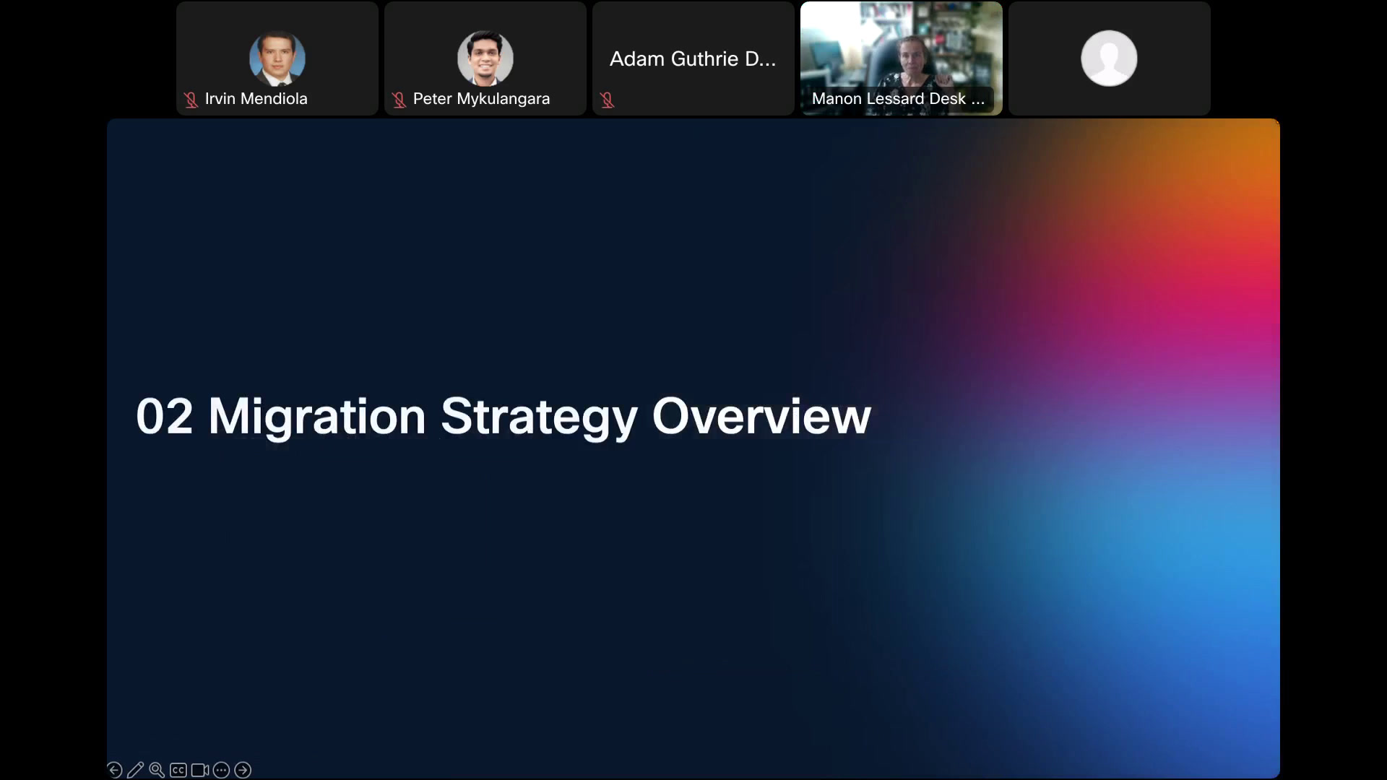Viewport: 1387px width, 780px height.
Task: Click Peter Mykulangara's profile photo
Action: point(485,58)
